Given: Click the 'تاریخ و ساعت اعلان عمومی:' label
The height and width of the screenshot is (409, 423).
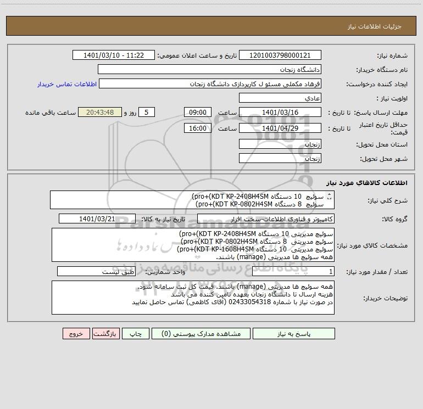Looking at the screenshot, I should 197,55.
